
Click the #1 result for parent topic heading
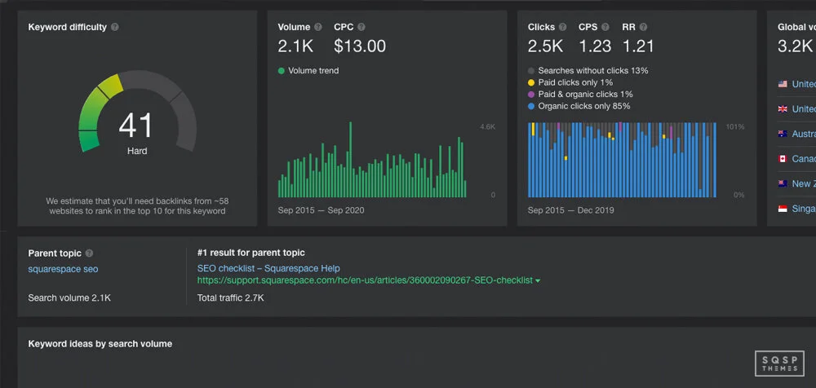(251, 253)
